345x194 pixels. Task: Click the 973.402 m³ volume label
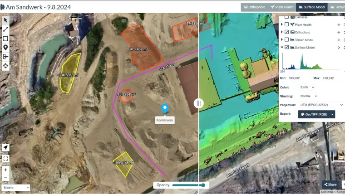click(x=138, y=49)
